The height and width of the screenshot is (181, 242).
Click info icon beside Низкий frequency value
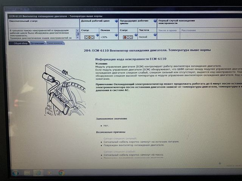click(x=155, y=35)
